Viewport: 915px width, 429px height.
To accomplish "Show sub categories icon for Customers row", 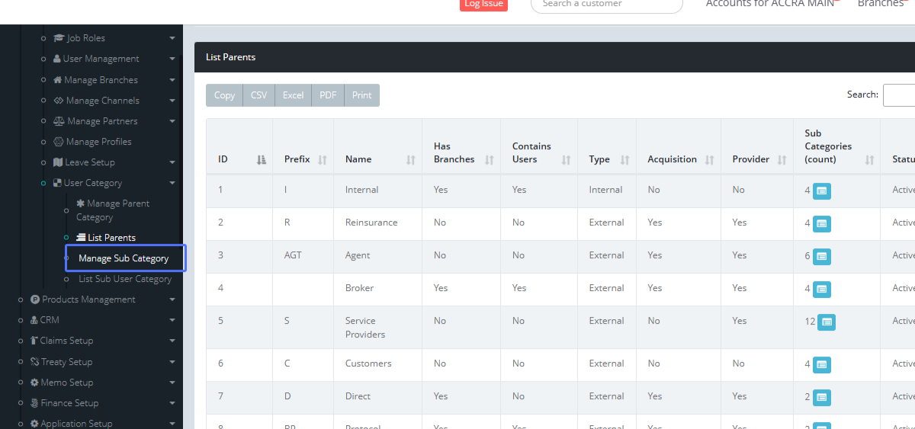I will [821, 365].
